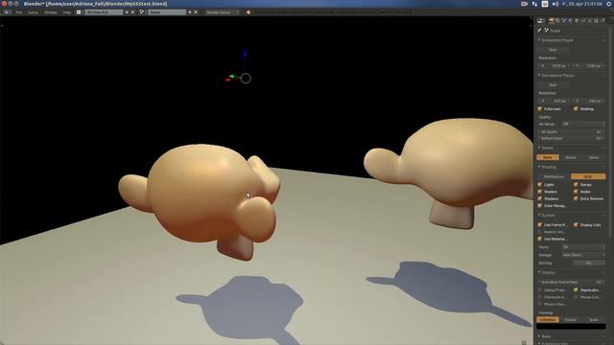Select the Dome stereo mode button

594,157
